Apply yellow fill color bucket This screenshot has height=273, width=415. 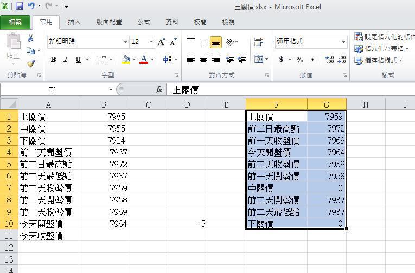(126, 60)
